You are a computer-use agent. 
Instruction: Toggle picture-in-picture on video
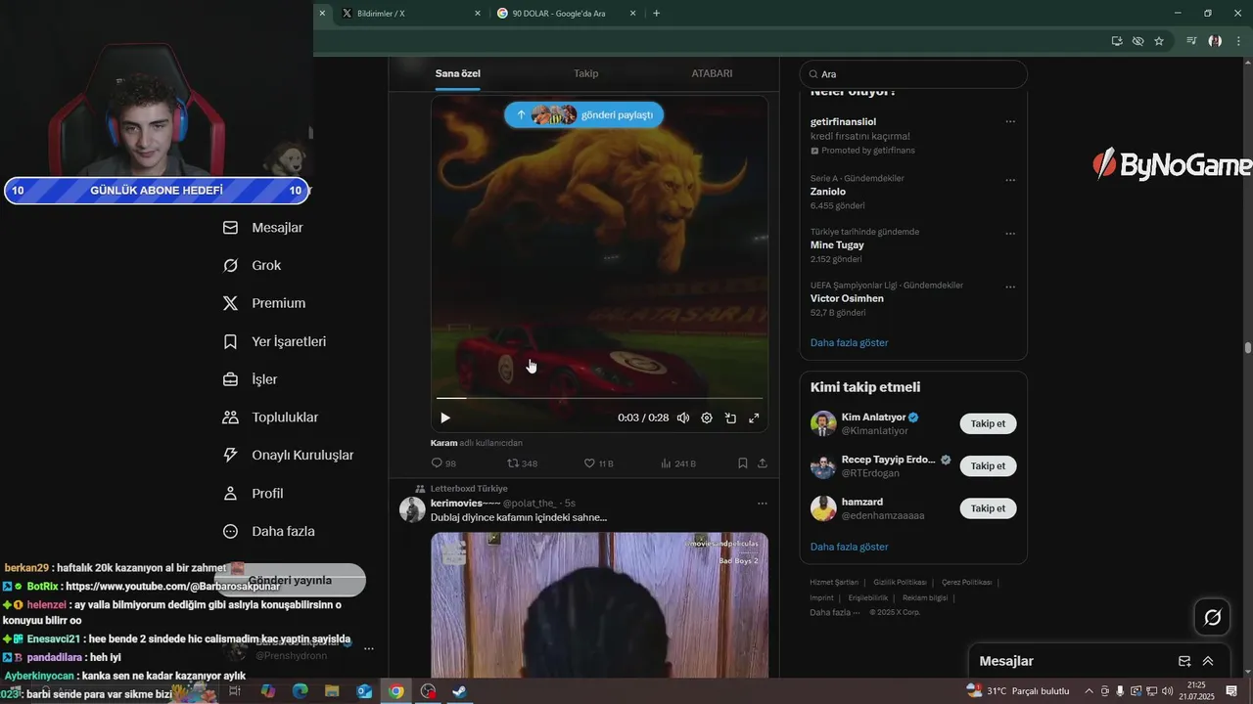point(730,418)
